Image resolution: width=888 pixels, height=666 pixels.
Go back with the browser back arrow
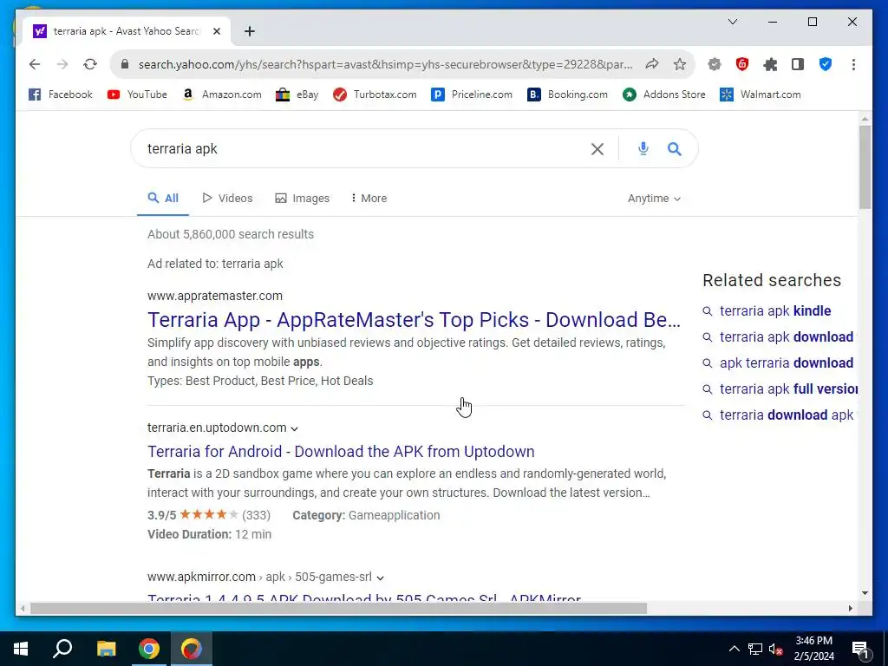pyautogui.click(x=35, y=64)
